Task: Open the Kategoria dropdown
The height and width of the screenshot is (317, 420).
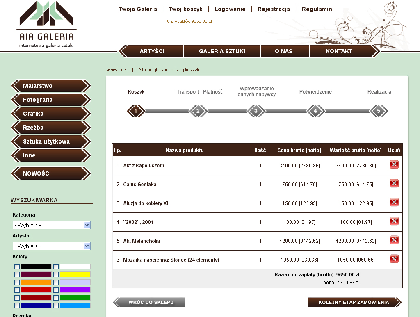Action: coord(51,225)
